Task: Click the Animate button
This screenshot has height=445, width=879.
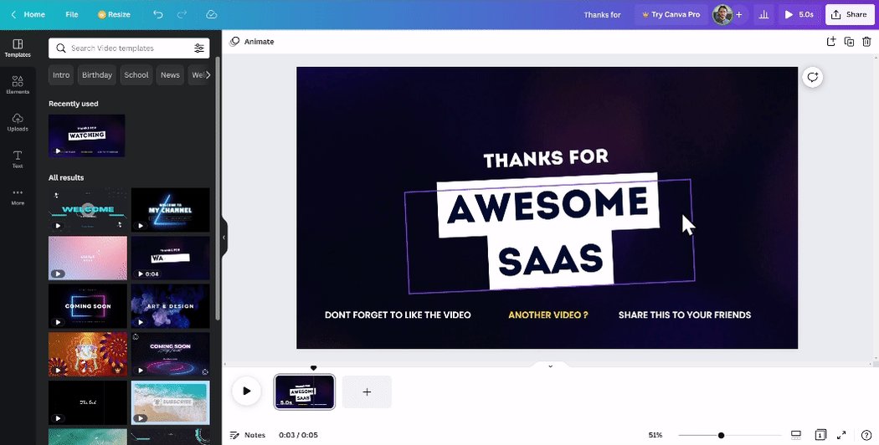Action: pyautogui.click(x=252, y=42)
